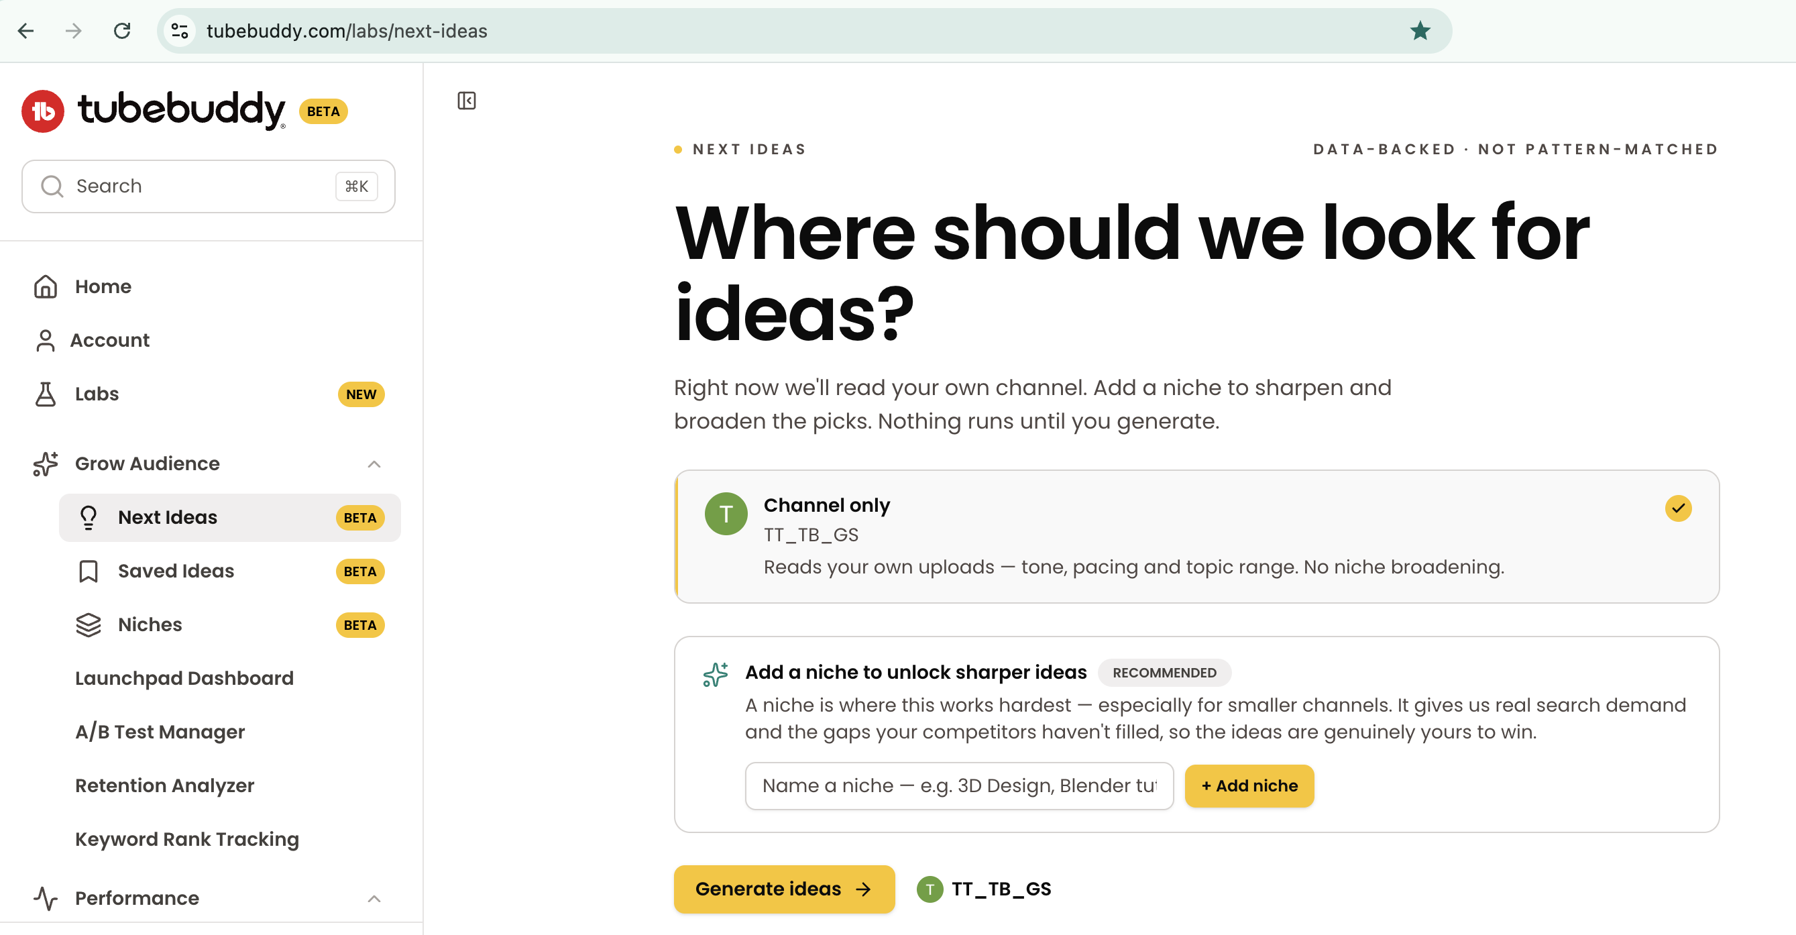This screenshot has width=1796, height=935.
Task: Click the sidebar Search box
Action: coord(209,186)
